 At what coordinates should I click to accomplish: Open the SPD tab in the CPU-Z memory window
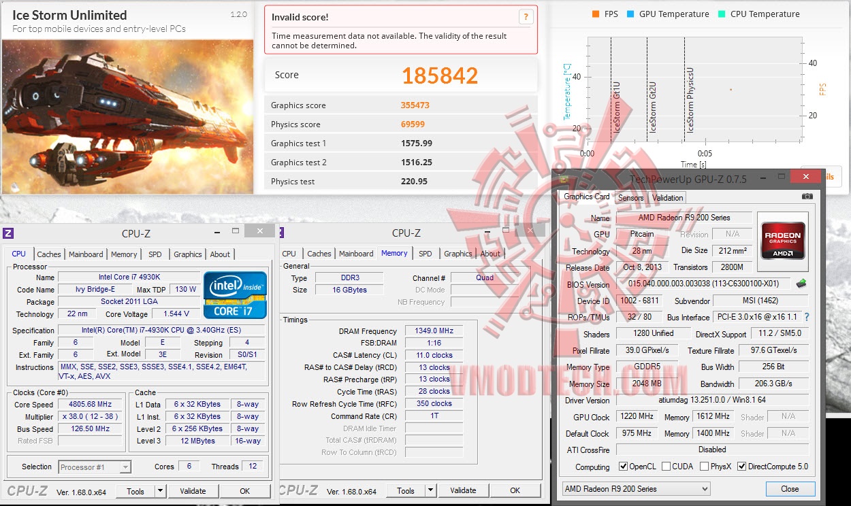[x=425, y=254]
